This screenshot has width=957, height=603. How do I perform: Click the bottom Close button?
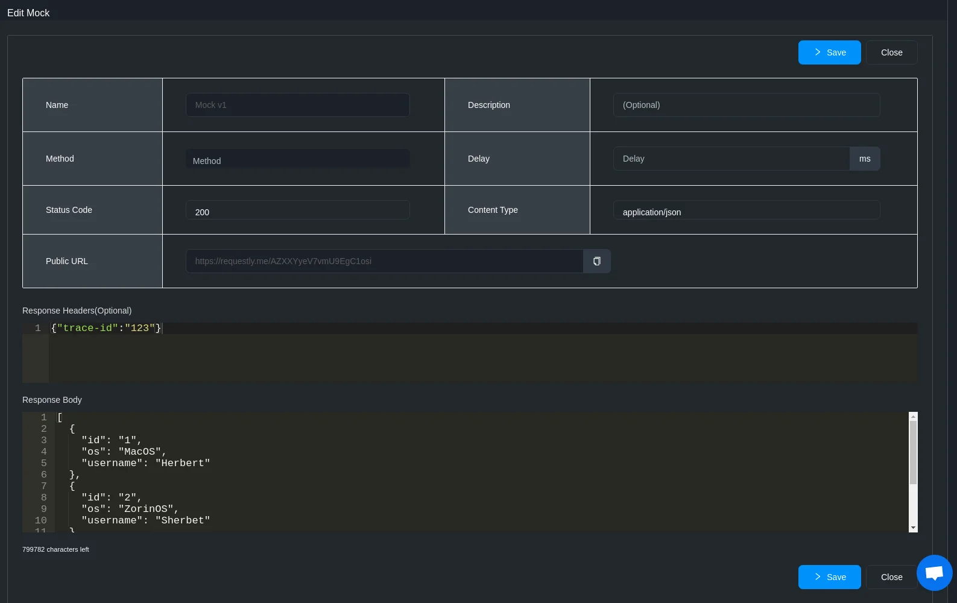[891, 577]
